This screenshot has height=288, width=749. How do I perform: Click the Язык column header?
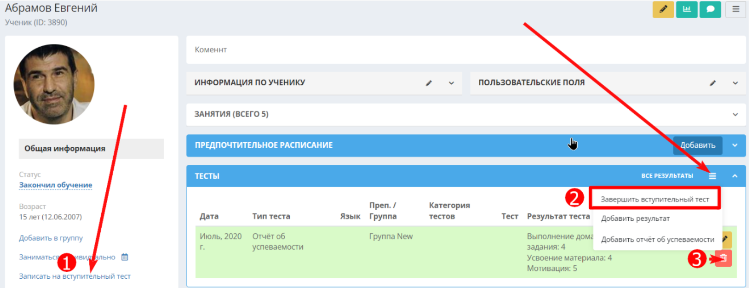click(x=350, y=216)
